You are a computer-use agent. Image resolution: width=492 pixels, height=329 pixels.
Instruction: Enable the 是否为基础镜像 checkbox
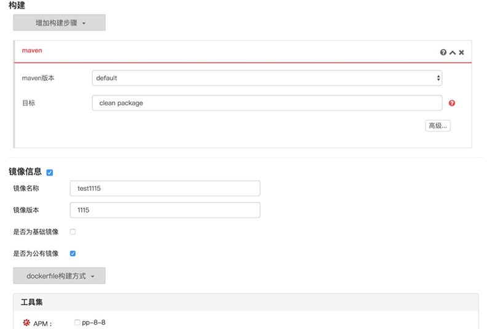click(73, 231)
